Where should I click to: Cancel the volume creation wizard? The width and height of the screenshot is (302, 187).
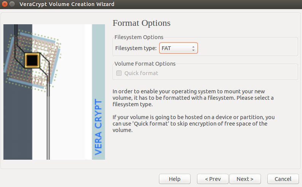(283, 179)
